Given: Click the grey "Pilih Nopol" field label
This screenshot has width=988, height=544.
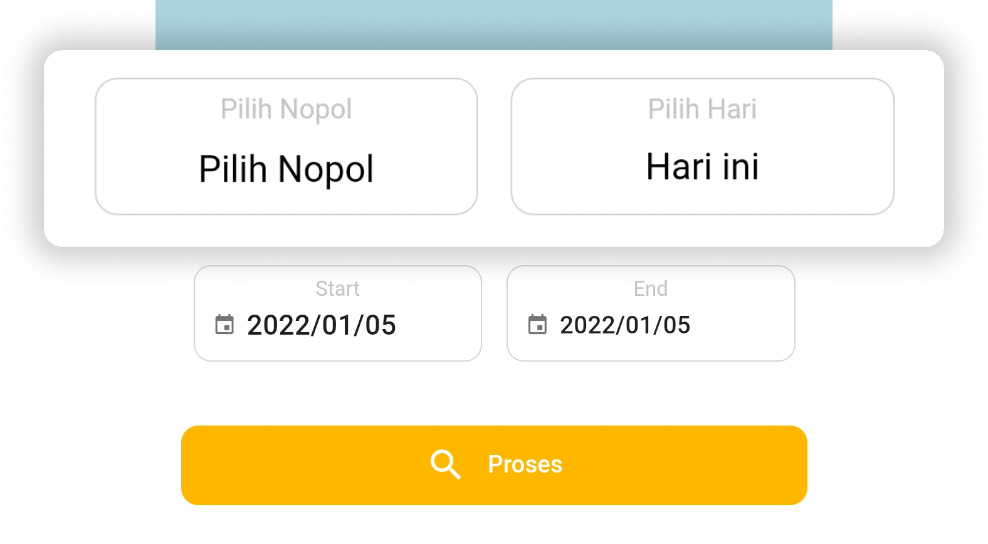Looking at the screenshot, I should 286,109.
